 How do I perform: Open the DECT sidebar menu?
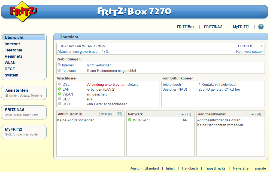(x=10, y=69)
